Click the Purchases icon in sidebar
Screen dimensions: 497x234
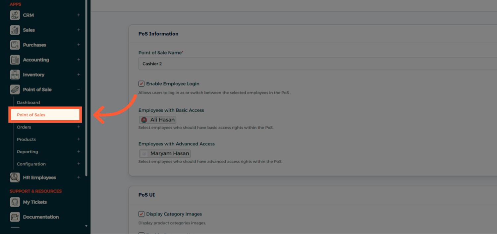[15, 45]
